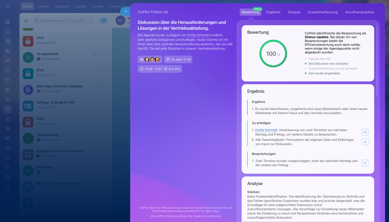
Task: Click the home icon in left sidebar
Action: coord(8,22)
